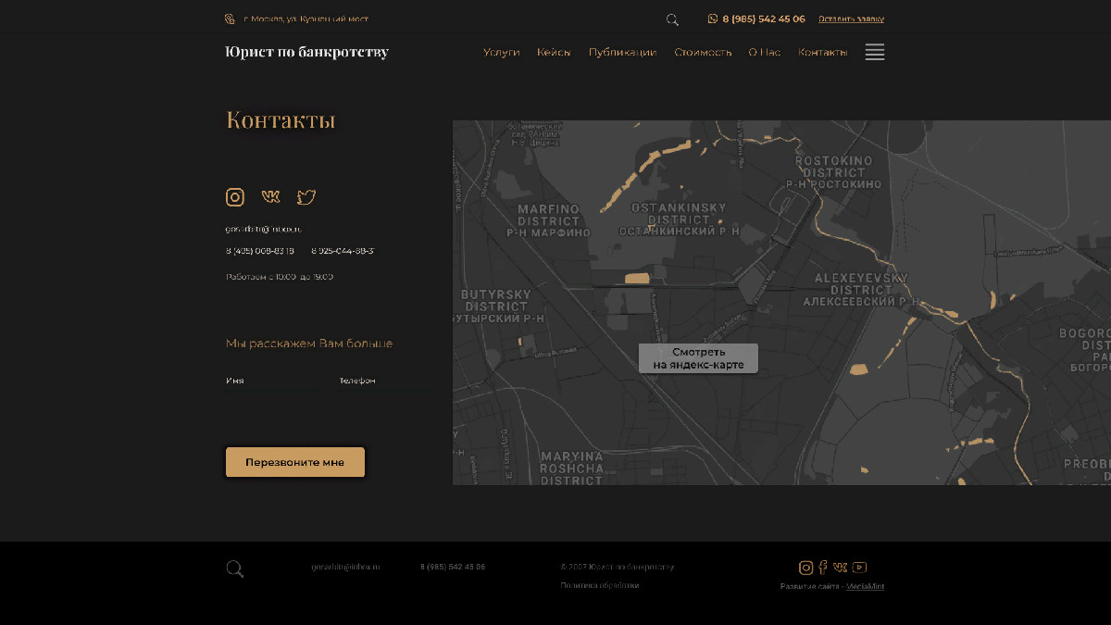Click Rostokino District label on map

[833, 172]
